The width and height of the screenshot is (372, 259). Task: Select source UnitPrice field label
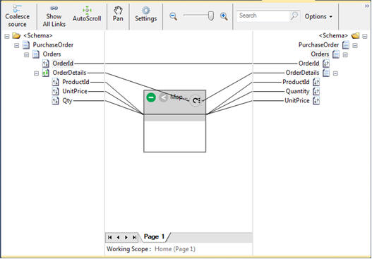pyautogui.click(x=75, y=91)
